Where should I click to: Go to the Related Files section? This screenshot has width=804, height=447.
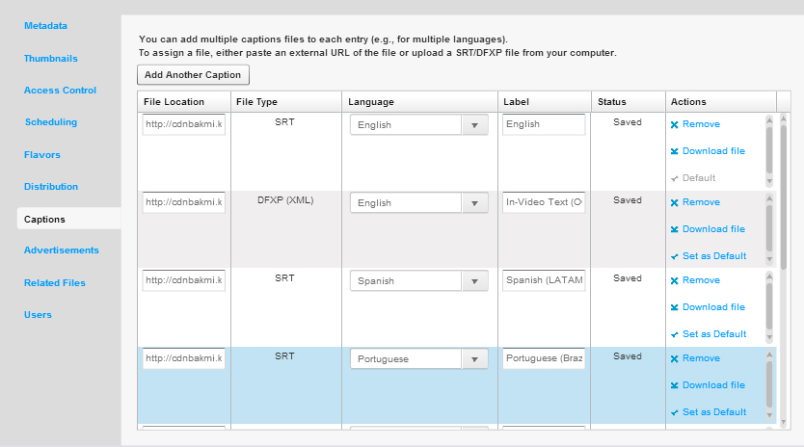coord(55,283)
